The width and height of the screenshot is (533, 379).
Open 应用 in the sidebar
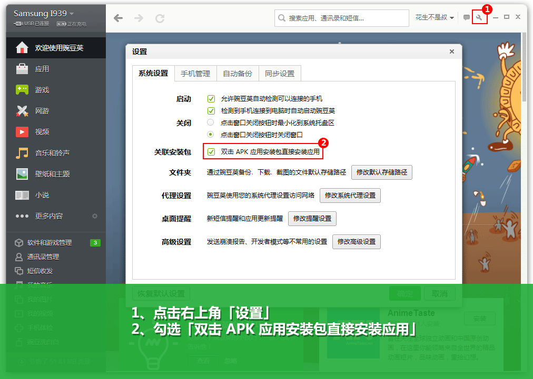(42, 69)
